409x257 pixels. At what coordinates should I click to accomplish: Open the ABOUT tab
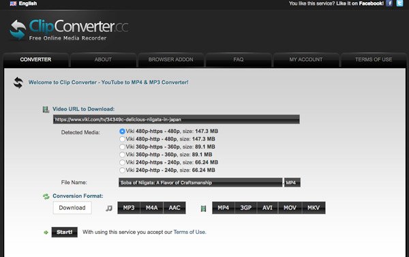coord(103,60)
